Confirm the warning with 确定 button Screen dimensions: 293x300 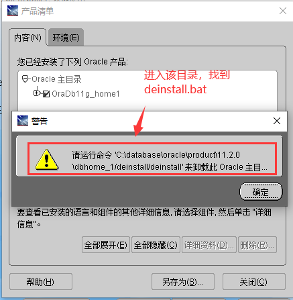click(261, 192)
